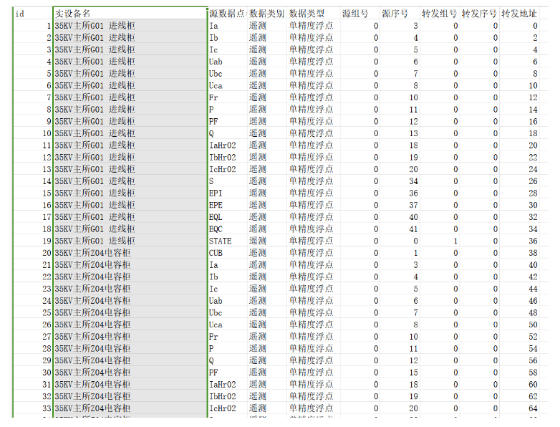This screenshot has width=560, height=427.
Task: Select the device name cell in row 20
Action: (x=130, y=253)
